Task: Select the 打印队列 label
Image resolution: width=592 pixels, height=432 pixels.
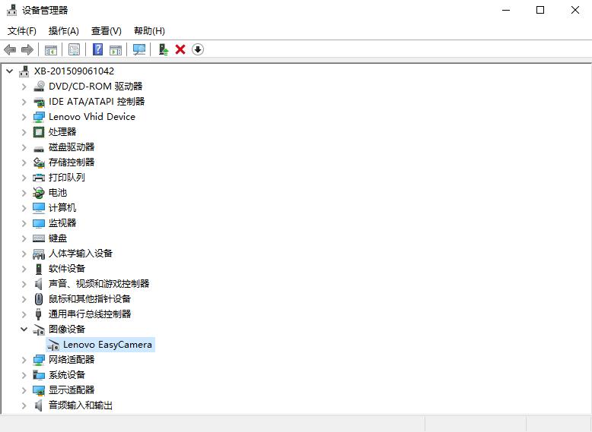Action: coord(67,178)
